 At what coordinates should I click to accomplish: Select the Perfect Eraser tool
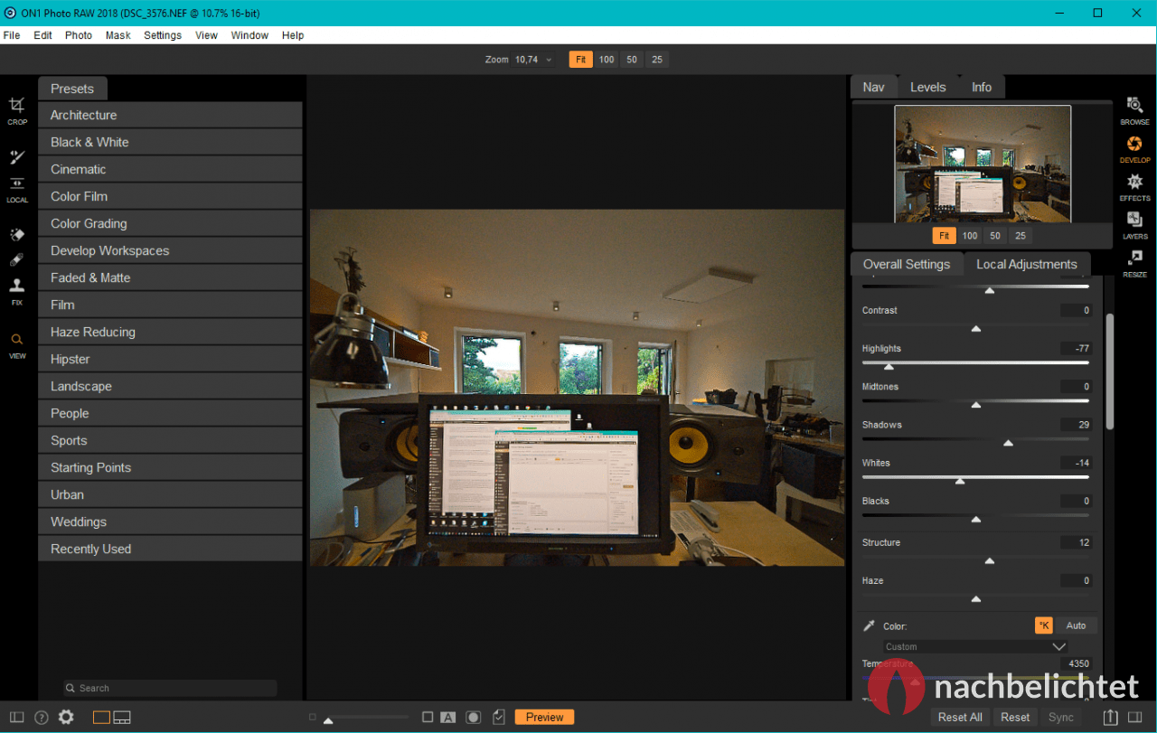[16, 234]
